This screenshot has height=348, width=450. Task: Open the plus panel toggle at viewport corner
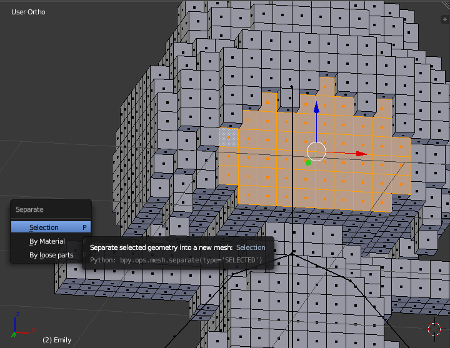coord(444,19)
